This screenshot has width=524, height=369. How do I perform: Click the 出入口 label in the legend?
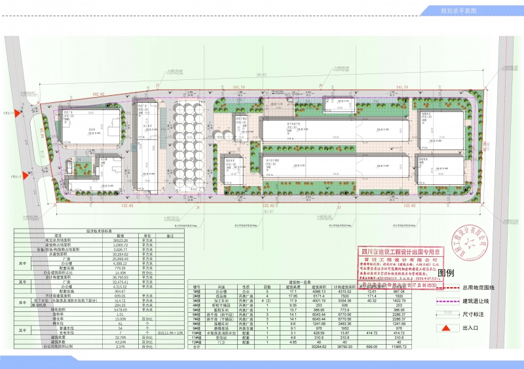tap(470, 327)
